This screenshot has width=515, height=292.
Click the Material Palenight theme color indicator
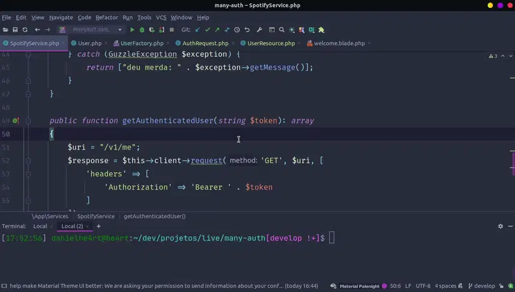point(384,286)
